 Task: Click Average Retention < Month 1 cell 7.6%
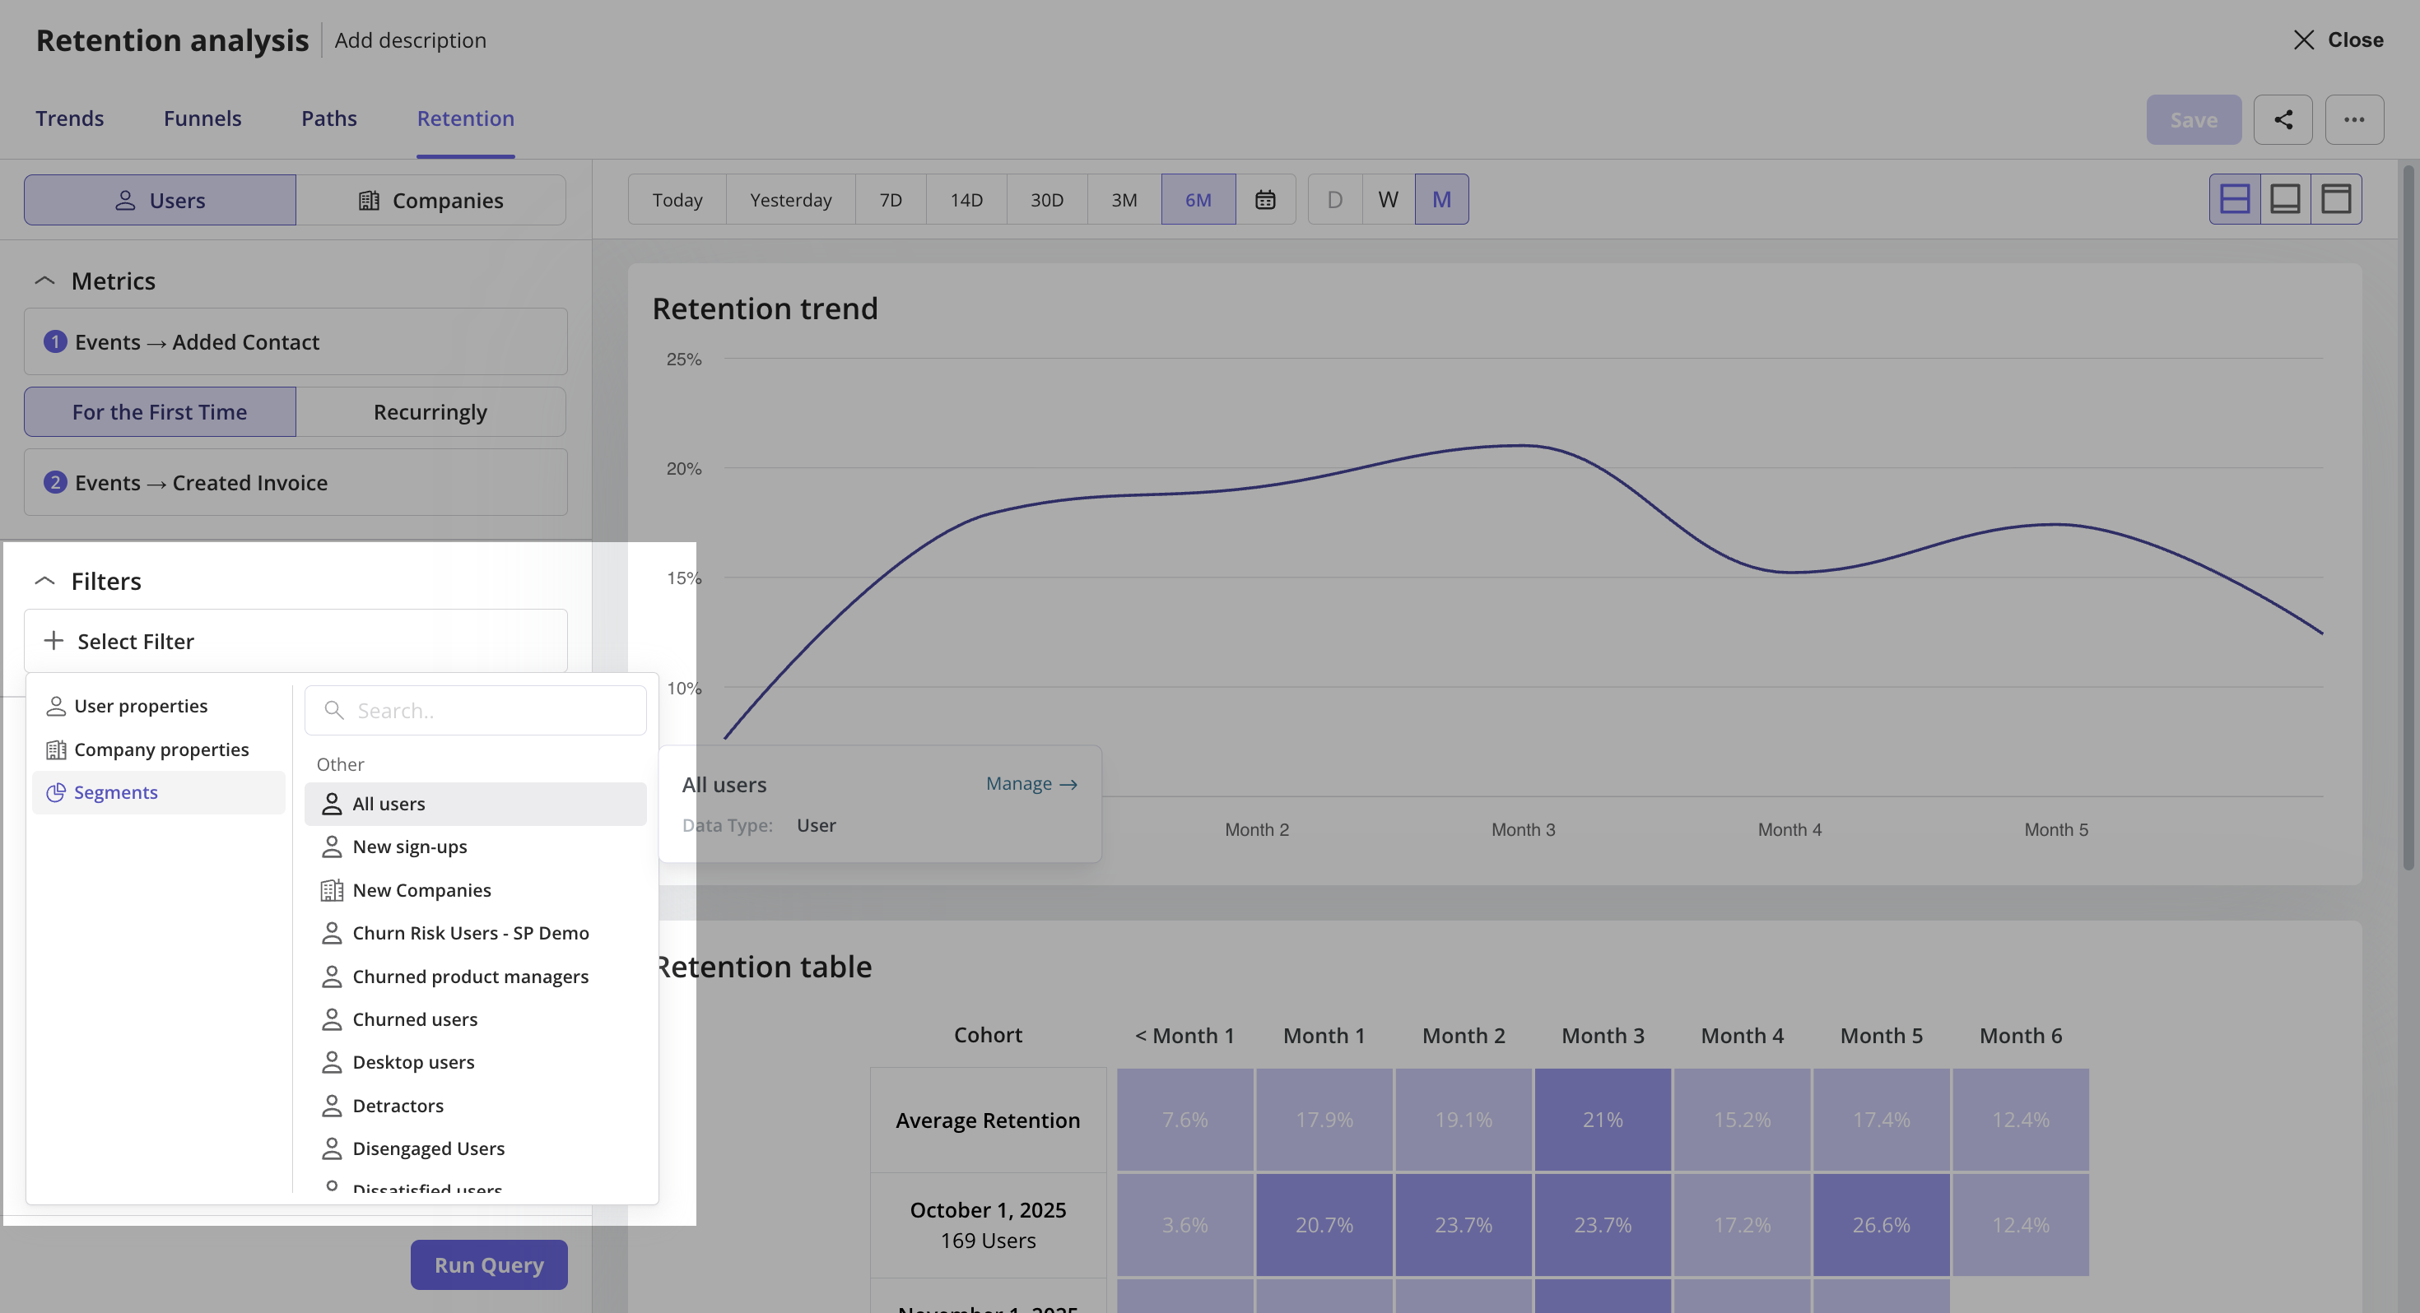point(1185,1120)
